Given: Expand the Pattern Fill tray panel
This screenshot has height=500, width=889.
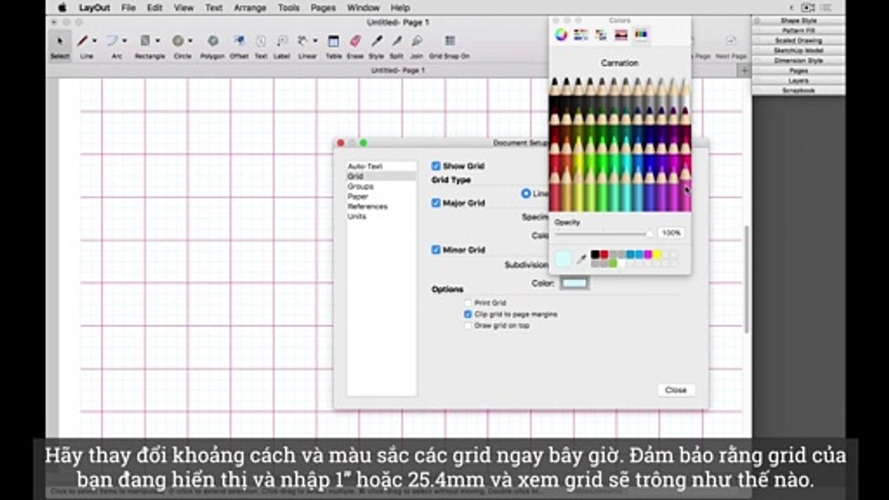Looking at the screenshot, I should coord(799,31).
